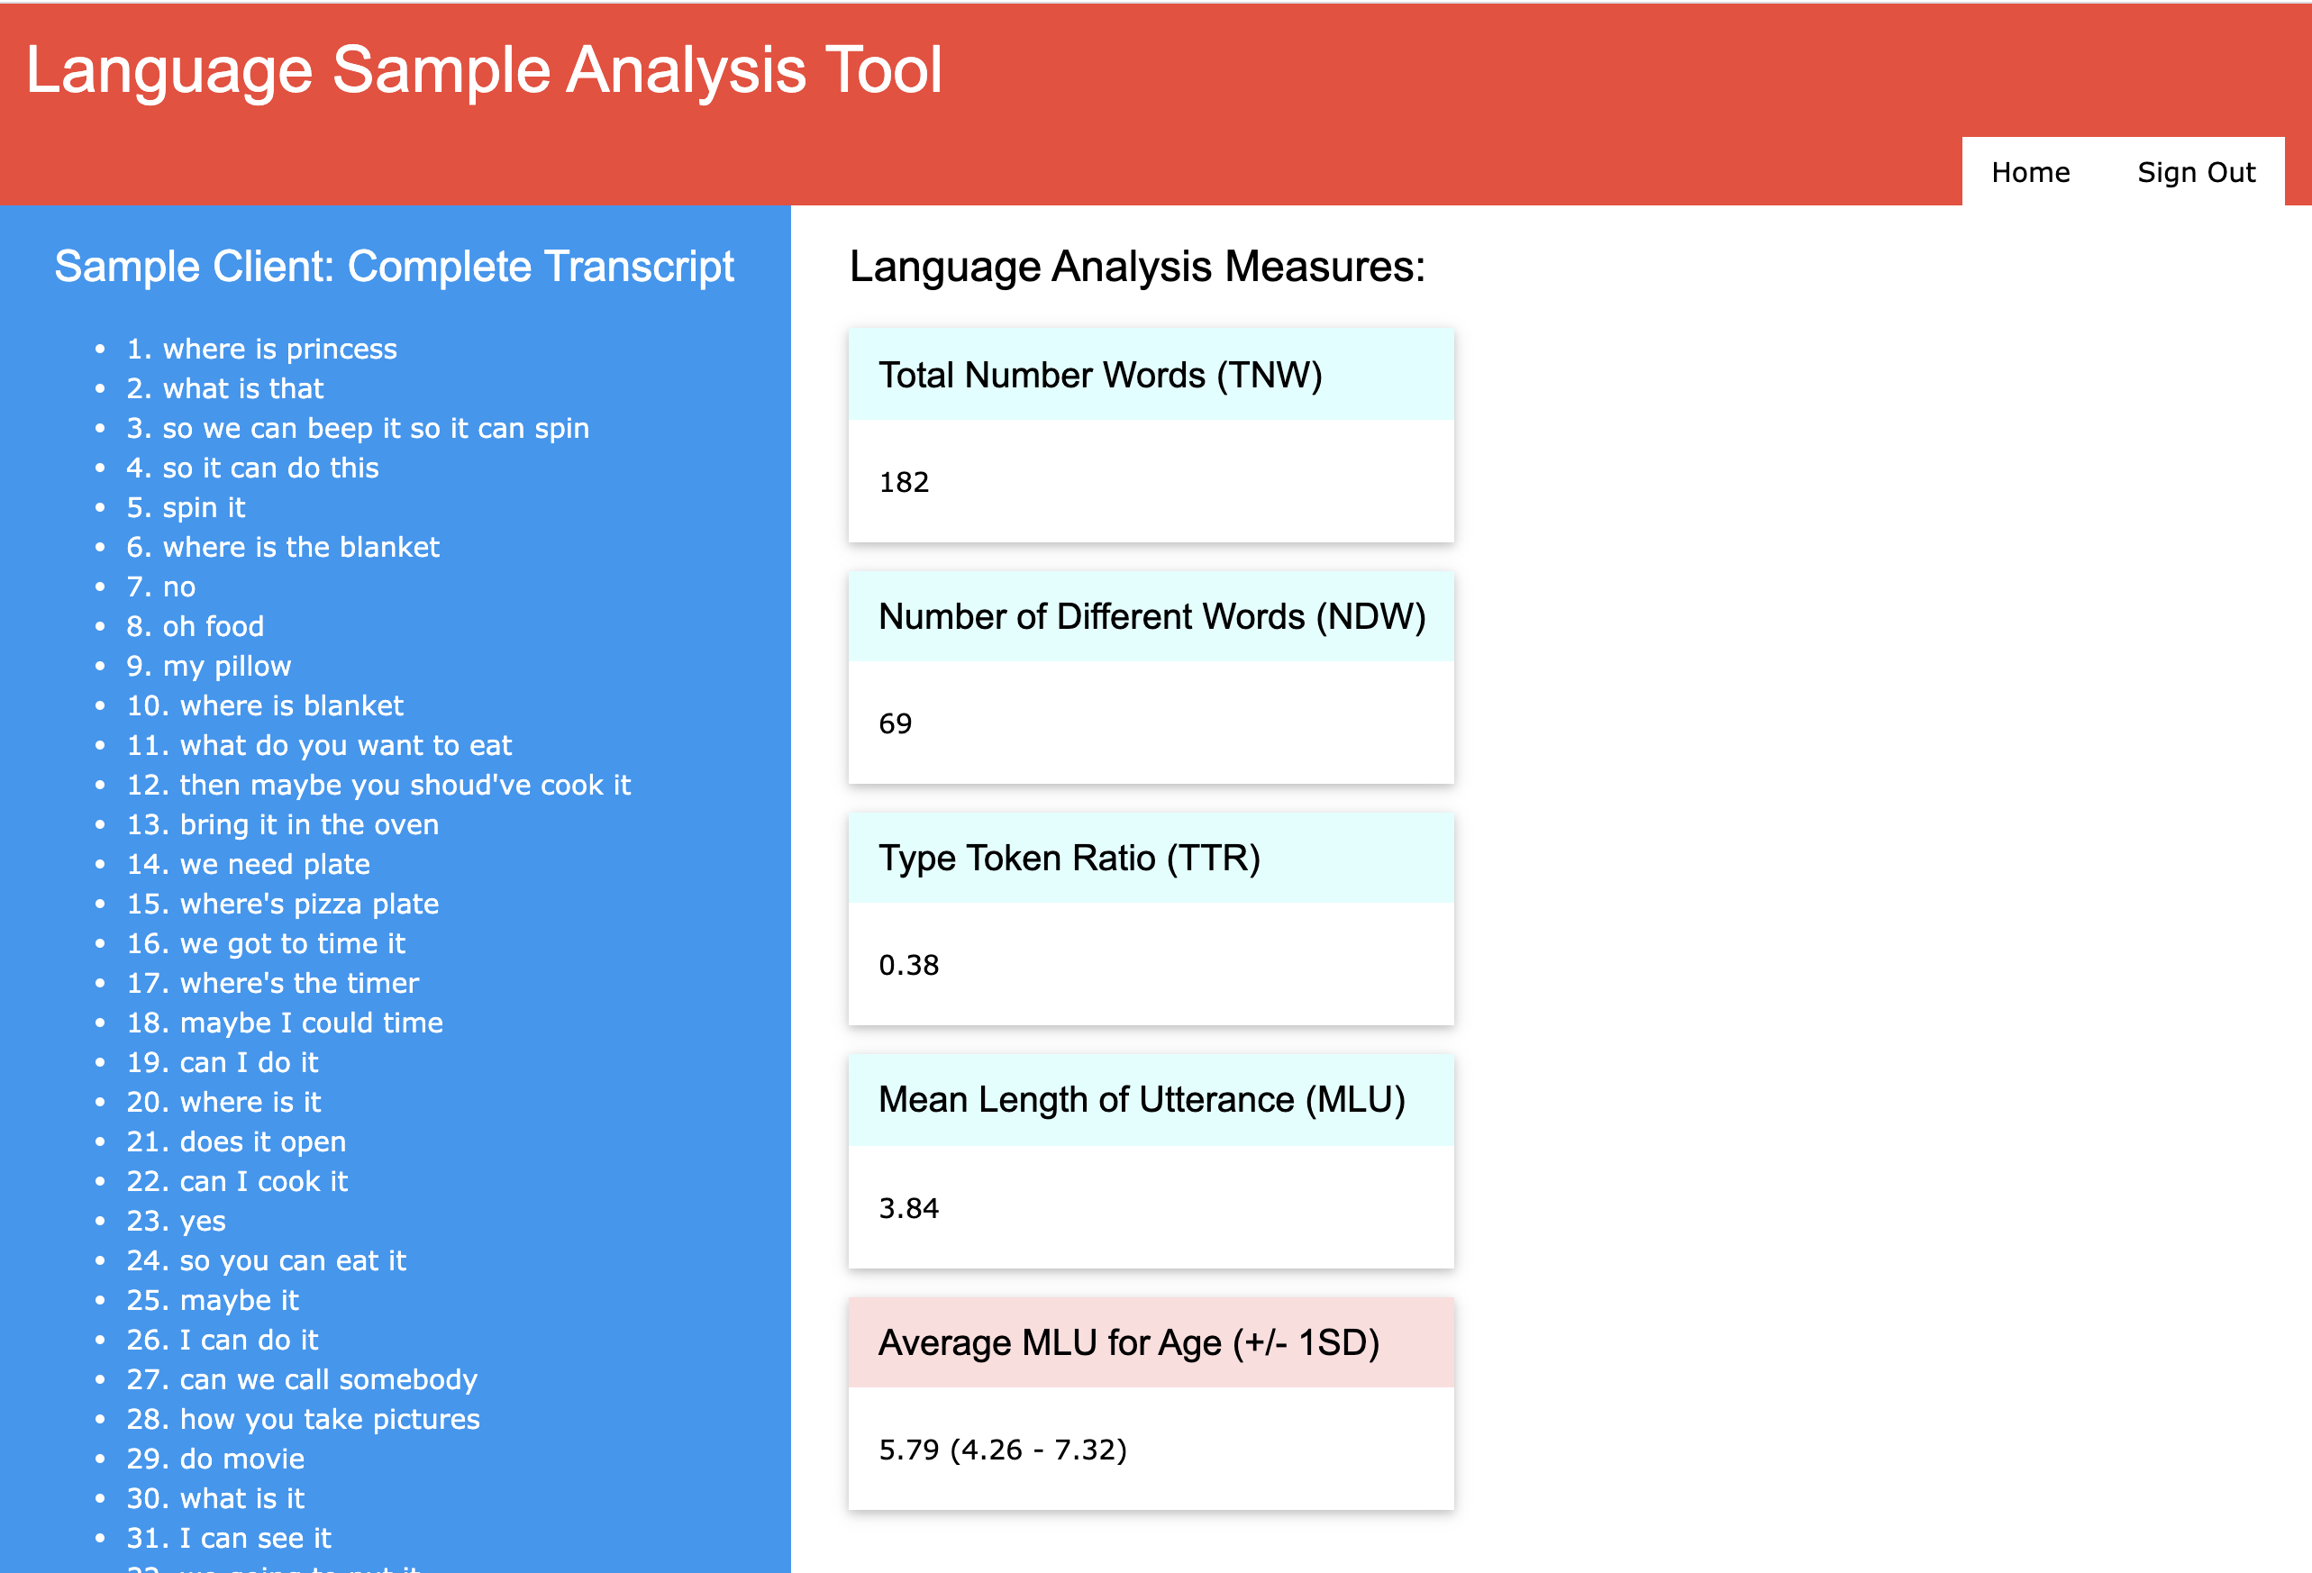Viewport: 2312px width, 1573px height.
Task: Select utterance 3 'so we can beep it'
Action: pos(357,428)
